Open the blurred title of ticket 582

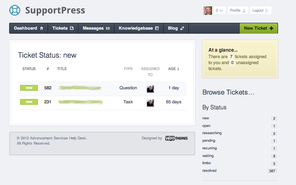tap(80, 88)
